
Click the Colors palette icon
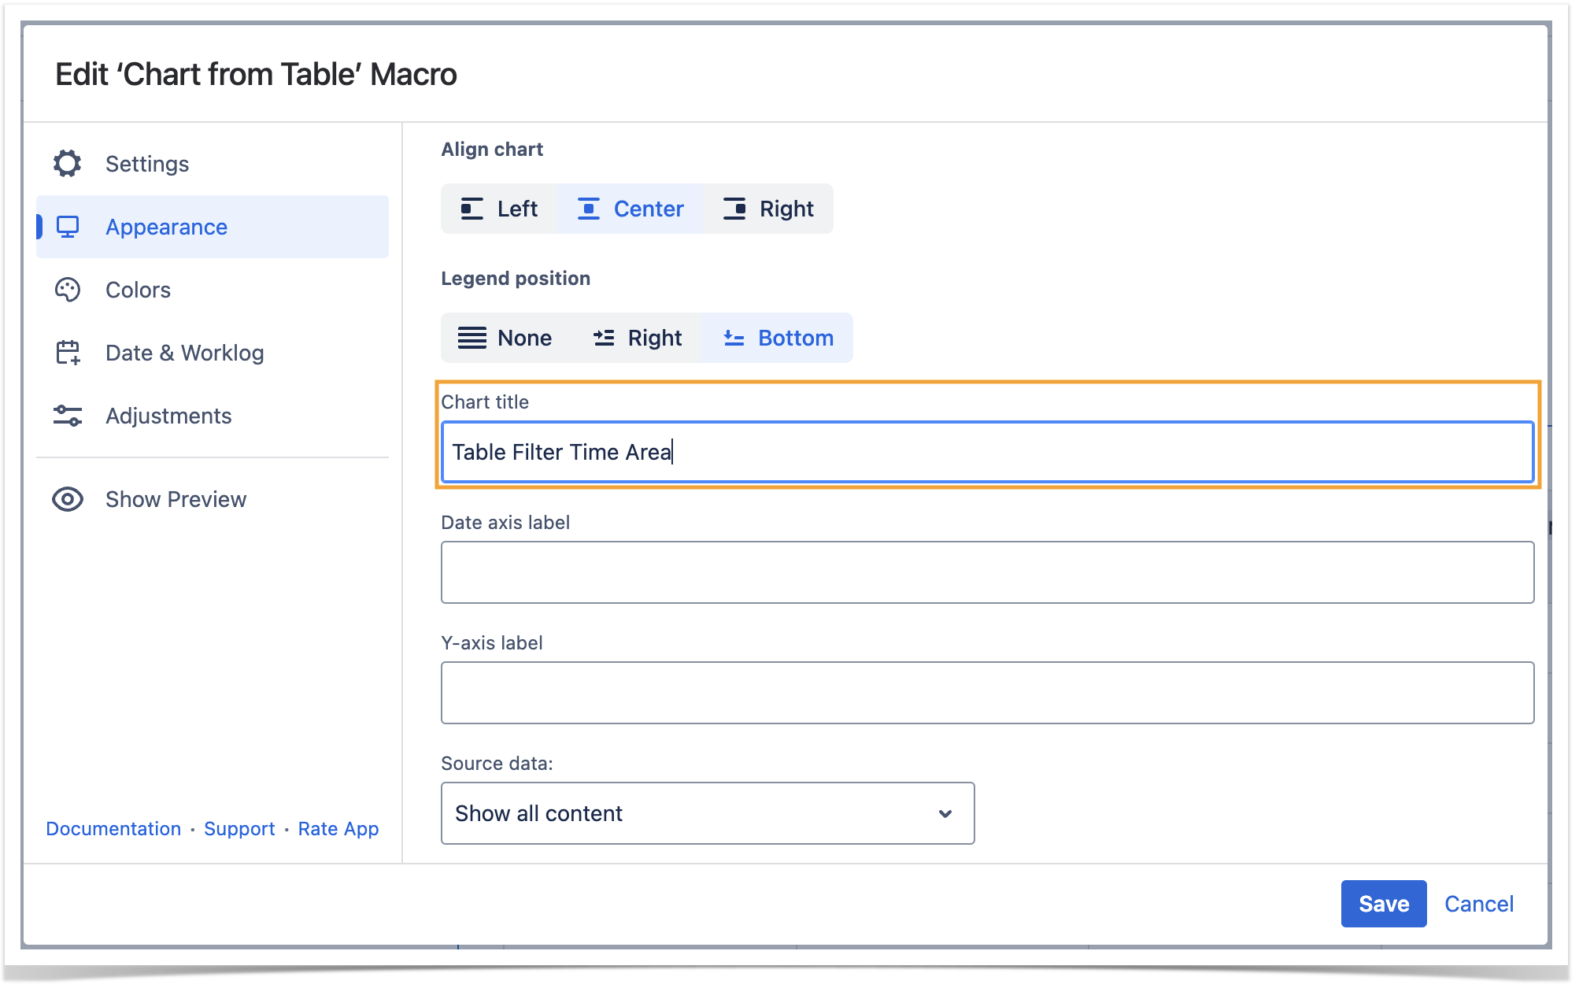[68, 290]
